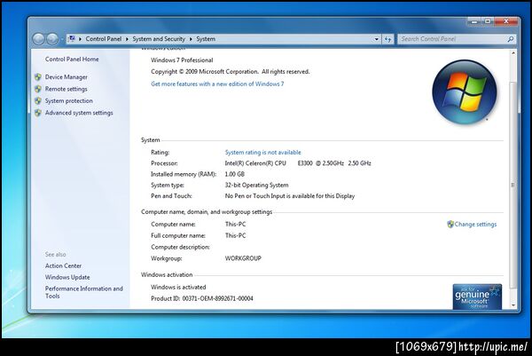The image size is (532, 356).
Task: Open Advanced system settings
Action: (79, 113)
